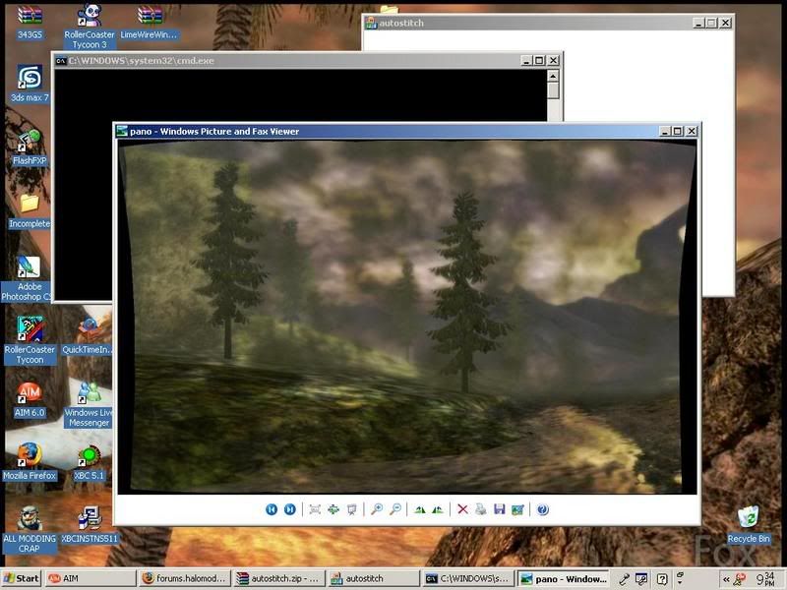Select the Mozilla Firefox desktop shortcut
The height and width of the screenshot is (590, 787).
click(x=30, y=461)
